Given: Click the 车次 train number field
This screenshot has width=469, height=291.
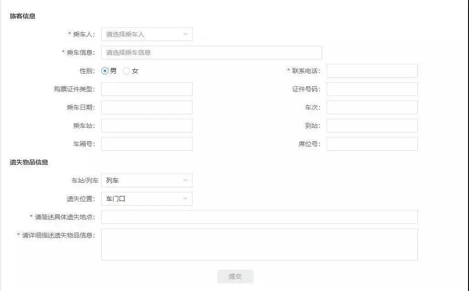Looking at the screenshot, I should pyautogui.click(x=372, y=107).
